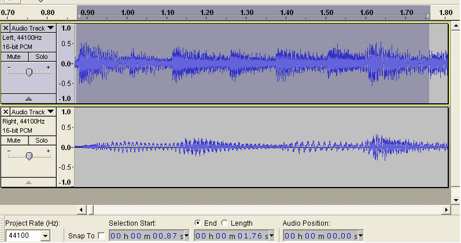Click the Left track vertical amplitude scale
Screen dimensions: 461x243
coord(65,63)
